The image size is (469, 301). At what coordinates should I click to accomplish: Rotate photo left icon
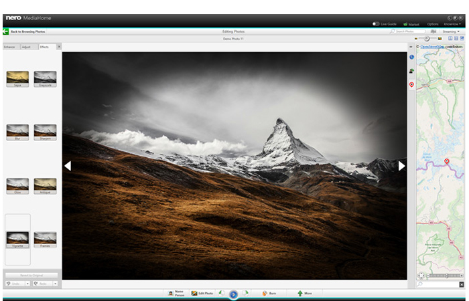pos(221,293)
